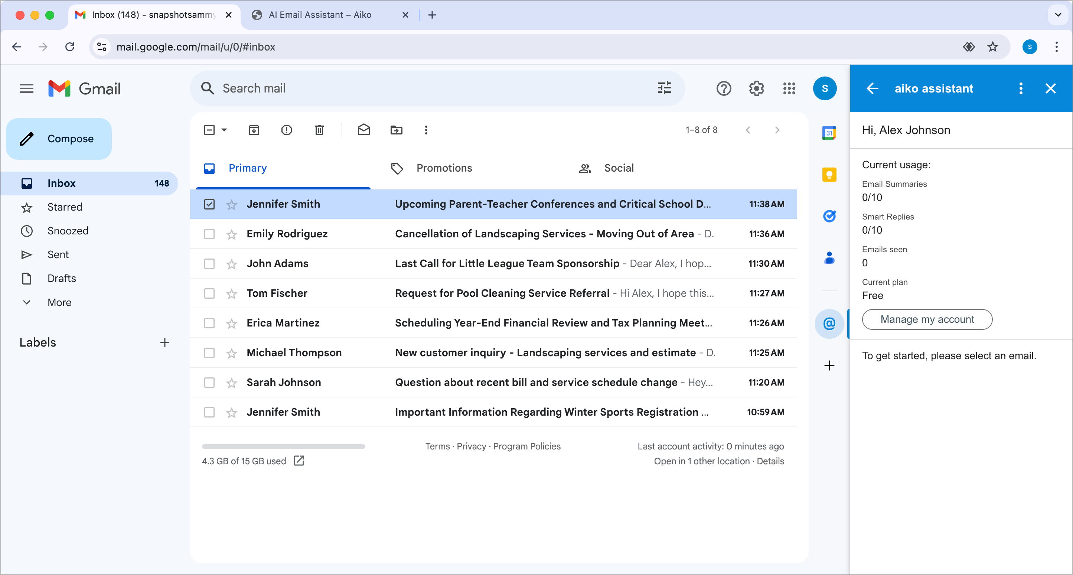Switch to the Promotions tab
Viewport: 1073px width, 575px height.
tap(444, 168)
